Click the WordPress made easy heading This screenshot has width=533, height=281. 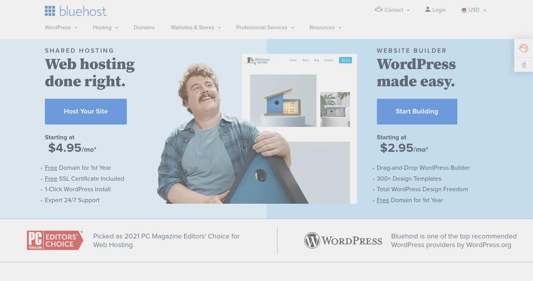click(416, 73)
